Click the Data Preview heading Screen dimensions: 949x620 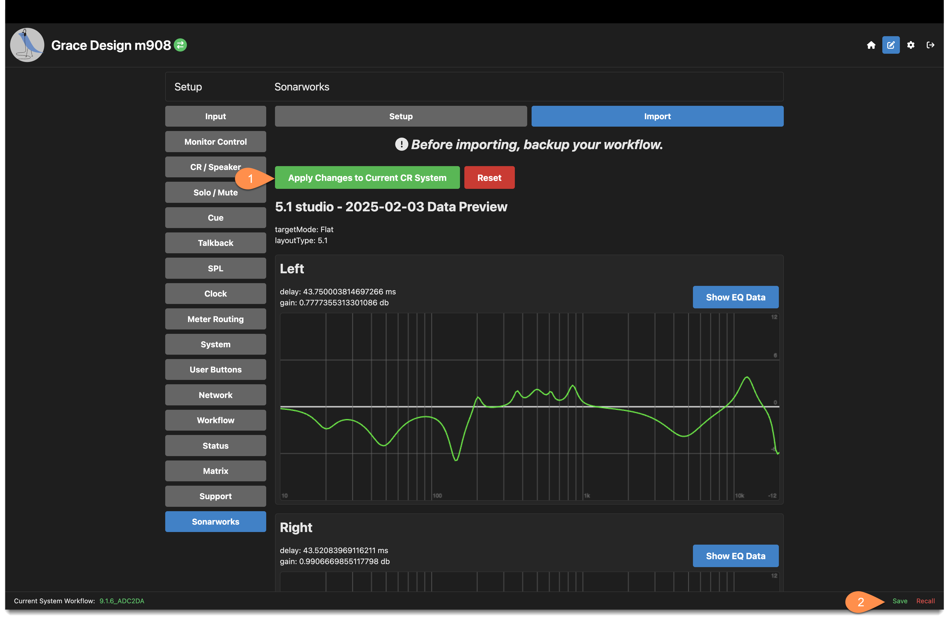pyautogui.click(x=391, y=207)
